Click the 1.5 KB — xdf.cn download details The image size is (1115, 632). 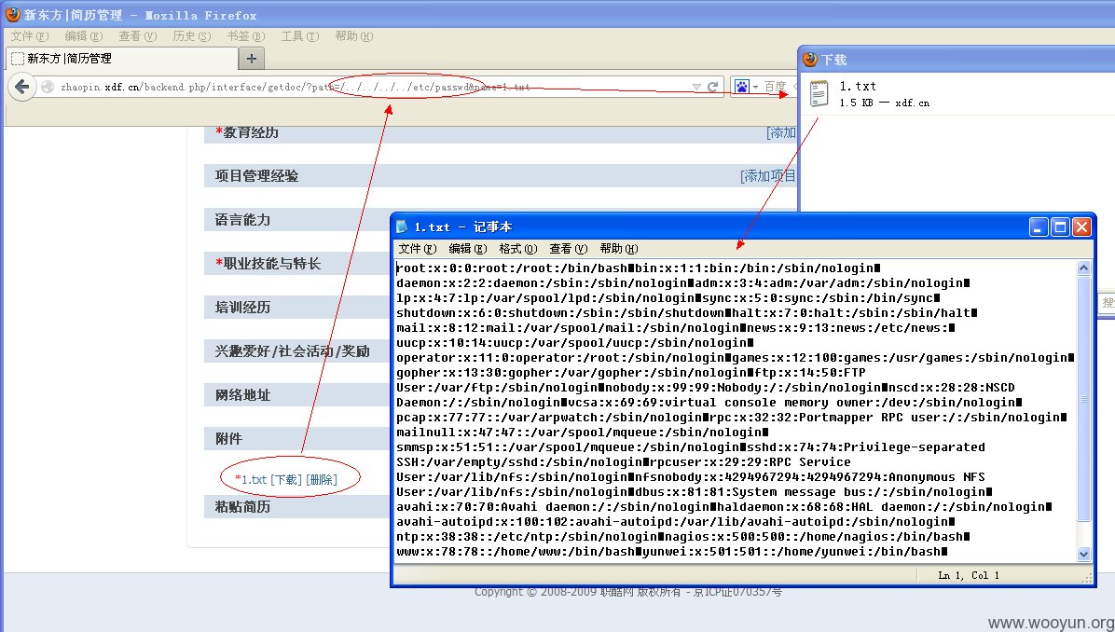click(884, 103)
